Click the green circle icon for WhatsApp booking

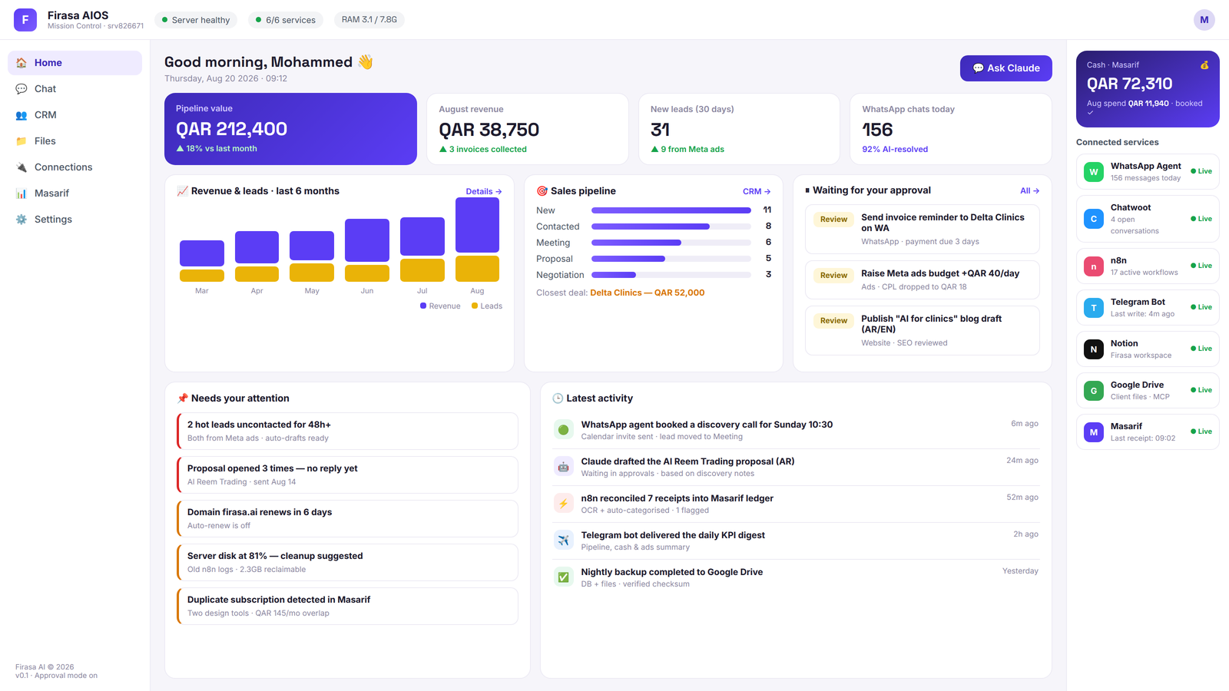tap(564, 430)
